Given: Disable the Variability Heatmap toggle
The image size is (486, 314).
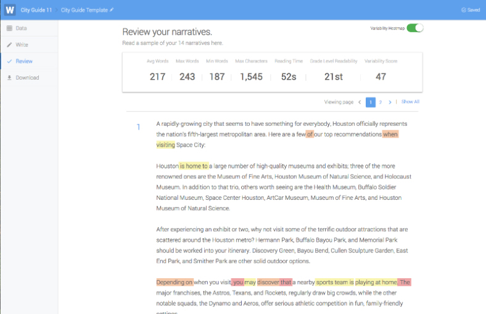Looking at the screenshot, I should (x=414, y=28).
